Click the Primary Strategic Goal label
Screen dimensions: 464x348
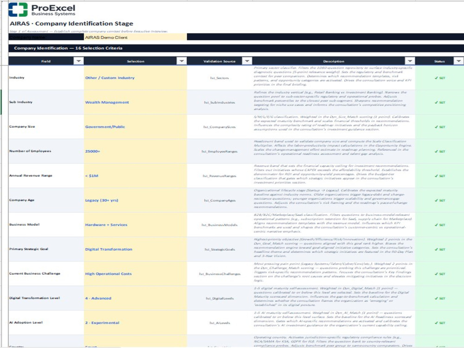[x=29, y=249]
